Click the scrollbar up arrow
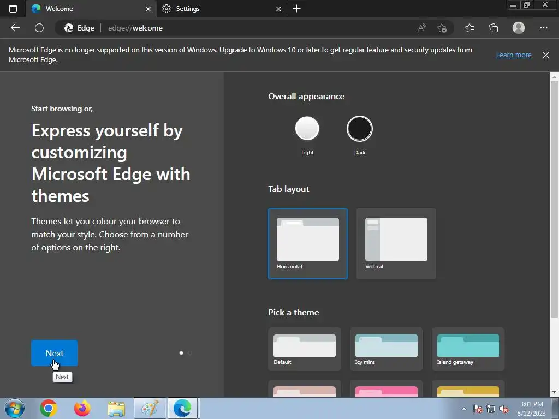559x419 pixels. [554, 76]
